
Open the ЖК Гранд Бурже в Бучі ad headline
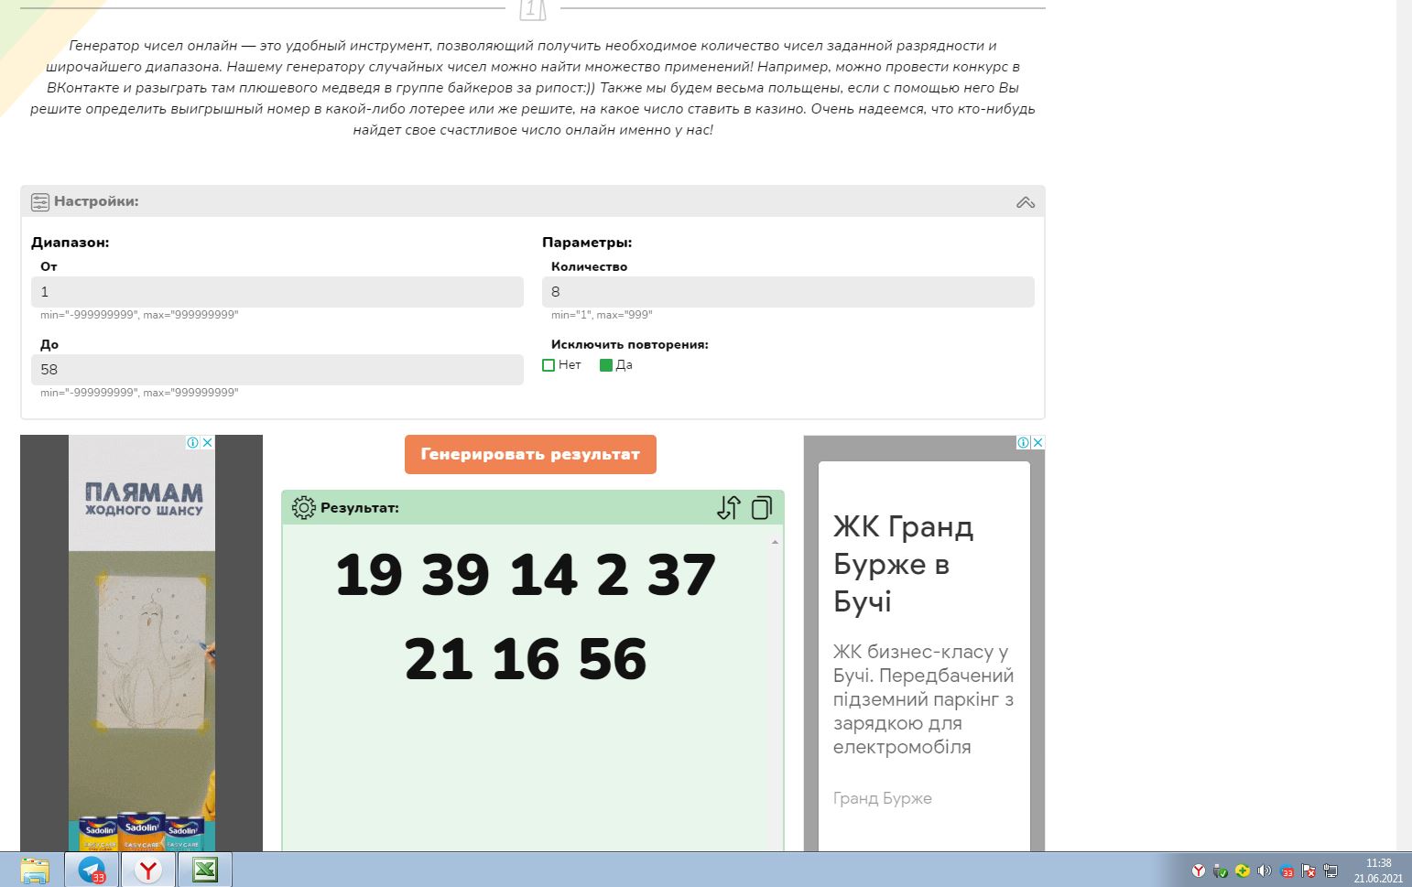click(904, 564)
